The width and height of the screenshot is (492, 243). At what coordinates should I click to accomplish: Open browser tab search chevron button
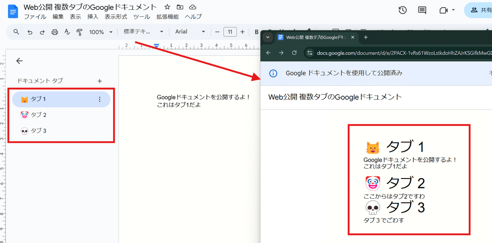click(268, 37)
